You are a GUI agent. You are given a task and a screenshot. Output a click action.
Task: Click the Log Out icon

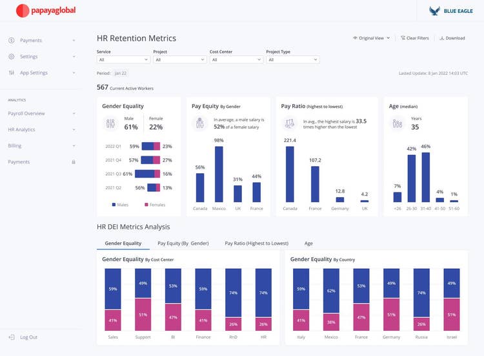12,337
